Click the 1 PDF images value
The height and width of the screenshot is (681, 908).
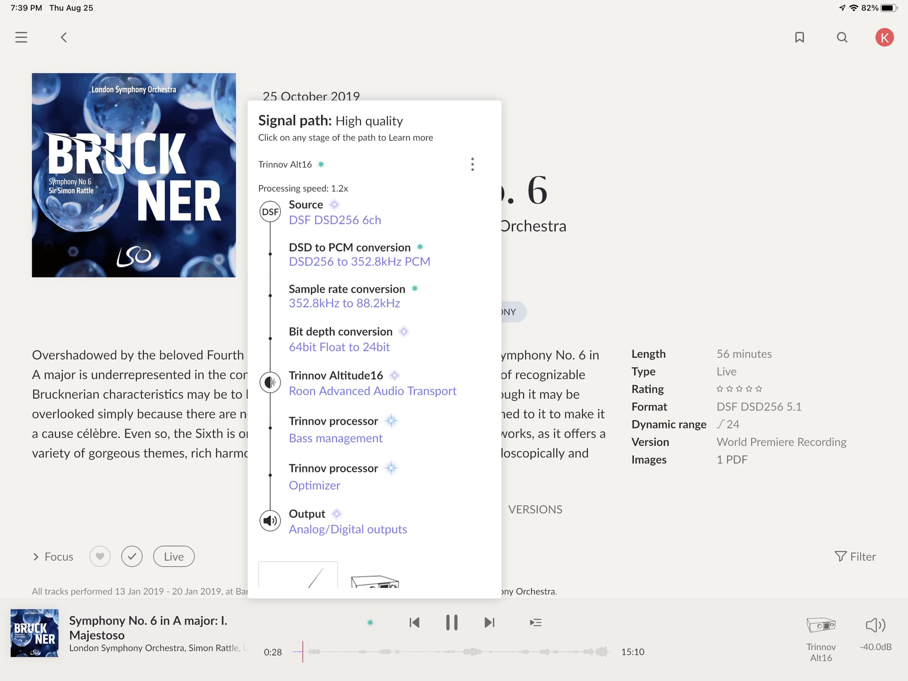pos(732,460)
